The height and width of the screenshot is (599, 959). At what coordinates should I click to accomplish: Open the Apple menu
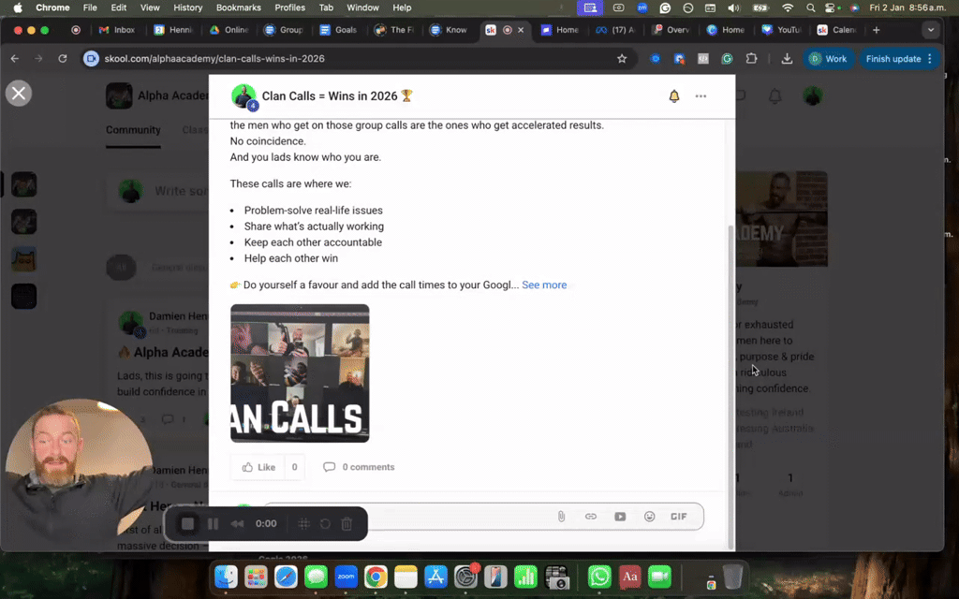[18, 7]
